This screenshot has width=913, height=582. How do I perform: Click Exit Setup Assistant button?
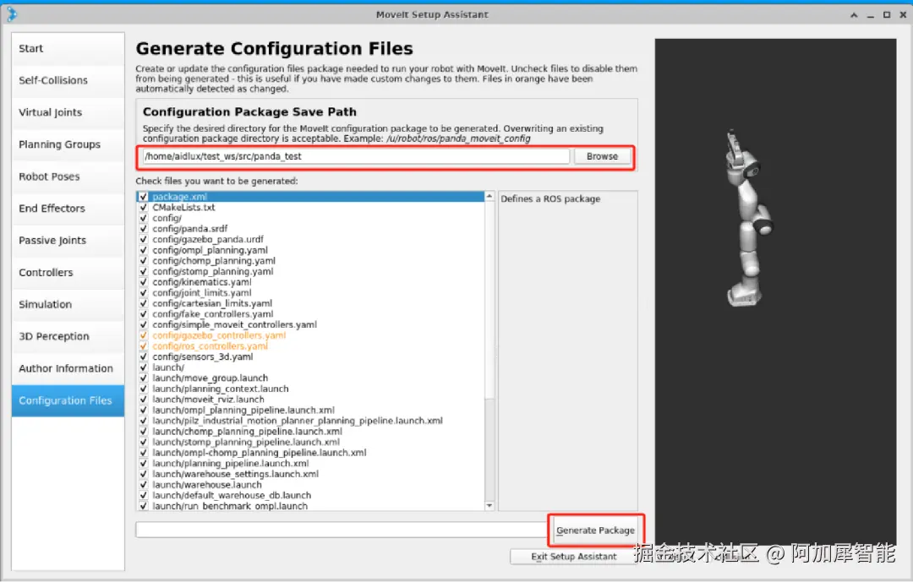(573, 557)
